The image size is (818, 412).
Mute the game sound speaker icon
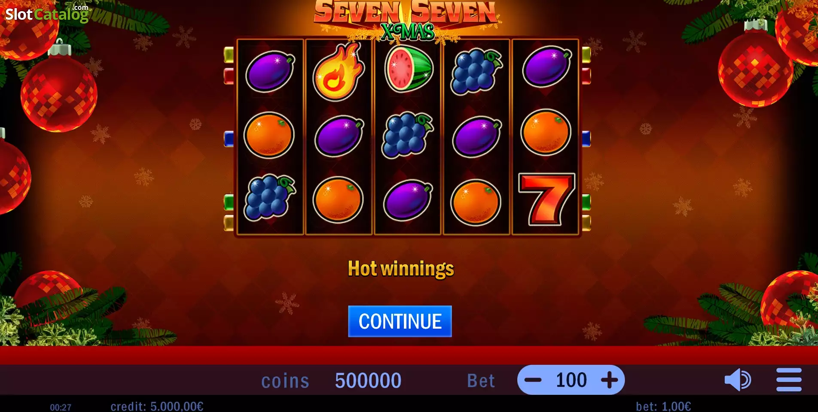(738, 380)
